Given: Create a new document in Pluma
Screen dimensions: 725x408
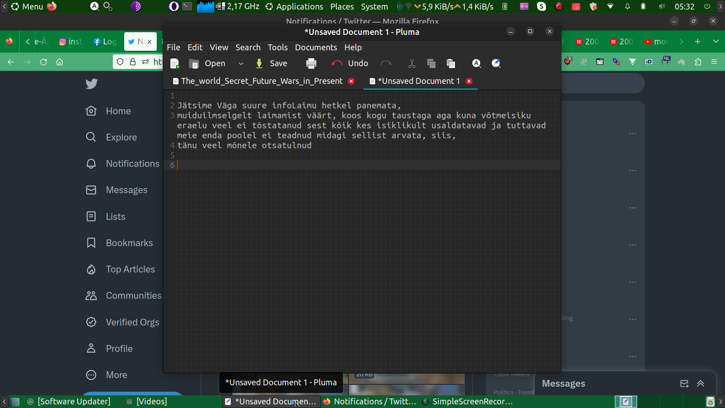Looking at the screenshot, I should (x=174, y=63).
